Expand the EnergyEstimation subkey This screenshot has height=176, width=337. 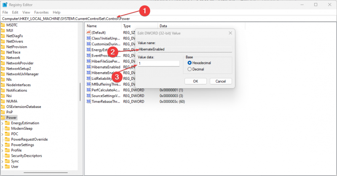(x=3, y=123)
